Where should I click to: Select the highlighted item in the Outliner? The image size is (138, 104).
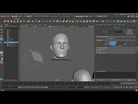[11, 42]
